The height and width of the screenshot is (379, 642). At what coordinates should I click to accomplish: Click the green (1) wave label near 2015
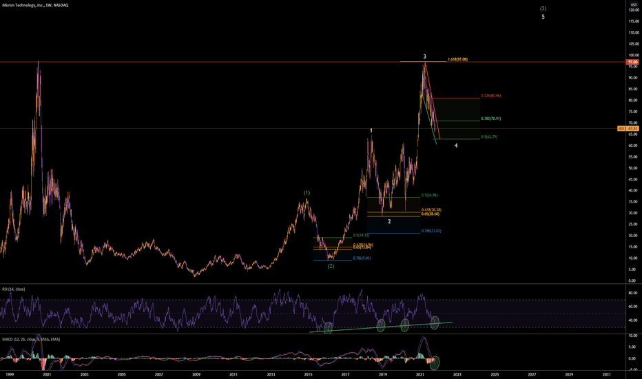coord(307,192)
